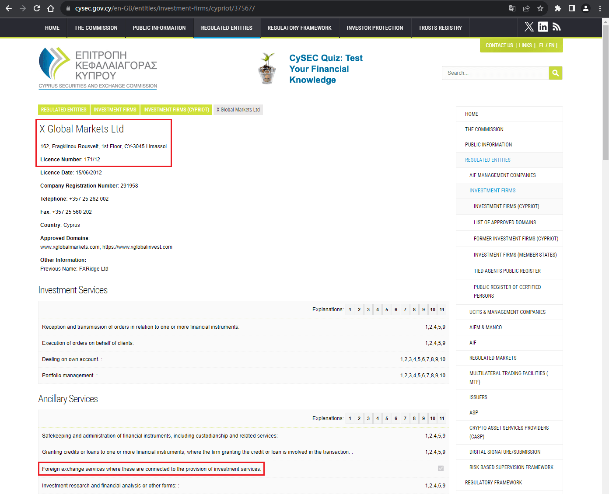This screenshot has height=494, width=609.
Task: Open the CySEC Quiz financial knowledge link
Action: [326, 69]
